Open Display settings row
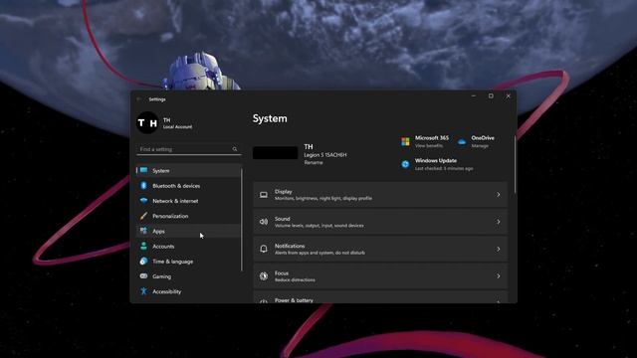The height and width of the screenshot is (358, 637). [380, 195]
